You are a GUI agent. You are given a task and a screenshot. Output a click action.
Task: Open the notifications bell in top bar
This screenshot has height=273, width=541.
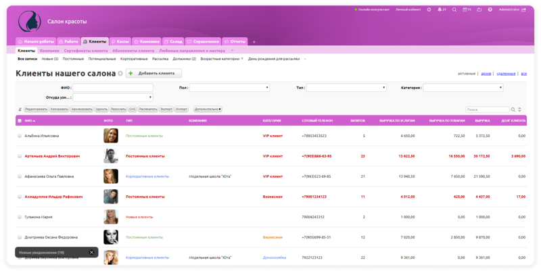point(440,9)
